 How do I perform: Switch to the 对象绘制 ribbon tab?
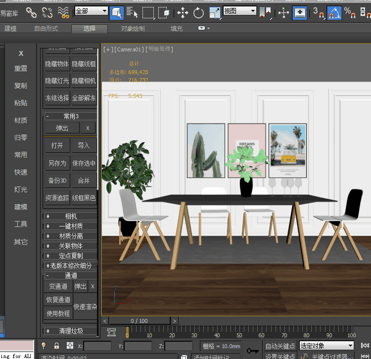133,29
